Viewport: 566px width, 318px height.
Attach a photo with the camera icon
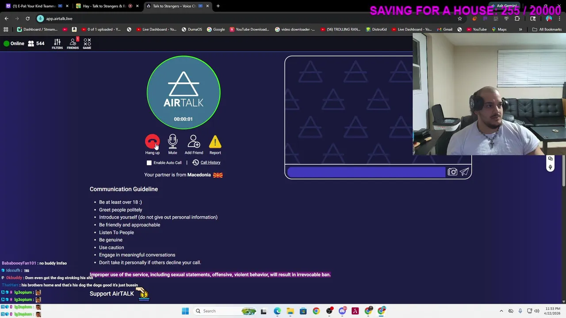point(452,172)
